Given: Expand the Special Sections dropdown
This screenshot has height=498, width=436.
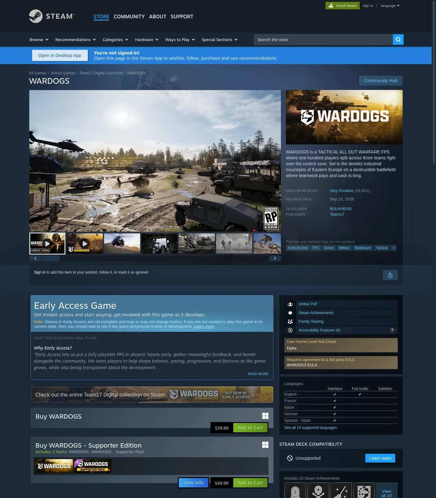Looking at the screenshot, I should [220, 40].
